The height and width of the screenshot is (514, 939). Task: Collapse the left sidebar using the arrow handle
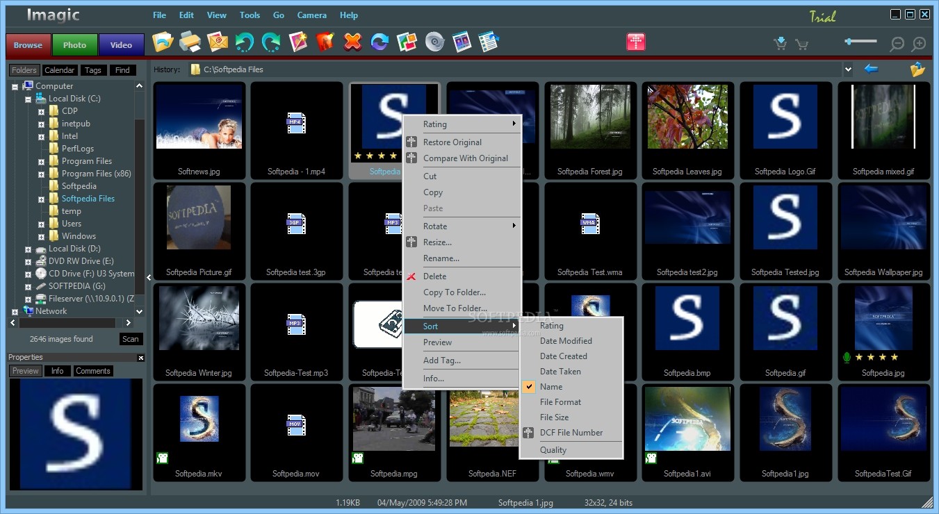pos(148,277)
